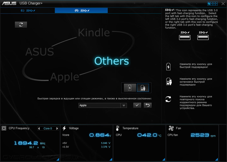
Task: Click the fast-charge battery icon in help panel
Action: click(x=168, y=67)
